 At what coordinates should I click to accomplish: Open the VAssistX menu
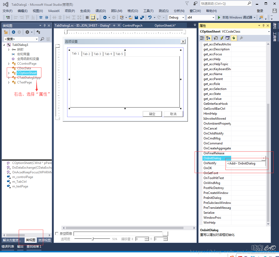coord(54,11)
